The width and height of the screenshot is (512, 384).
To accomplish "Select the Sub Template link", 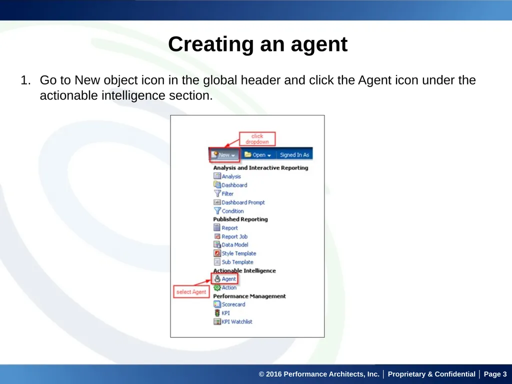I will 237,262.
